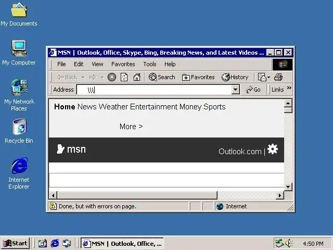Open the Search pane

(162, 77)
